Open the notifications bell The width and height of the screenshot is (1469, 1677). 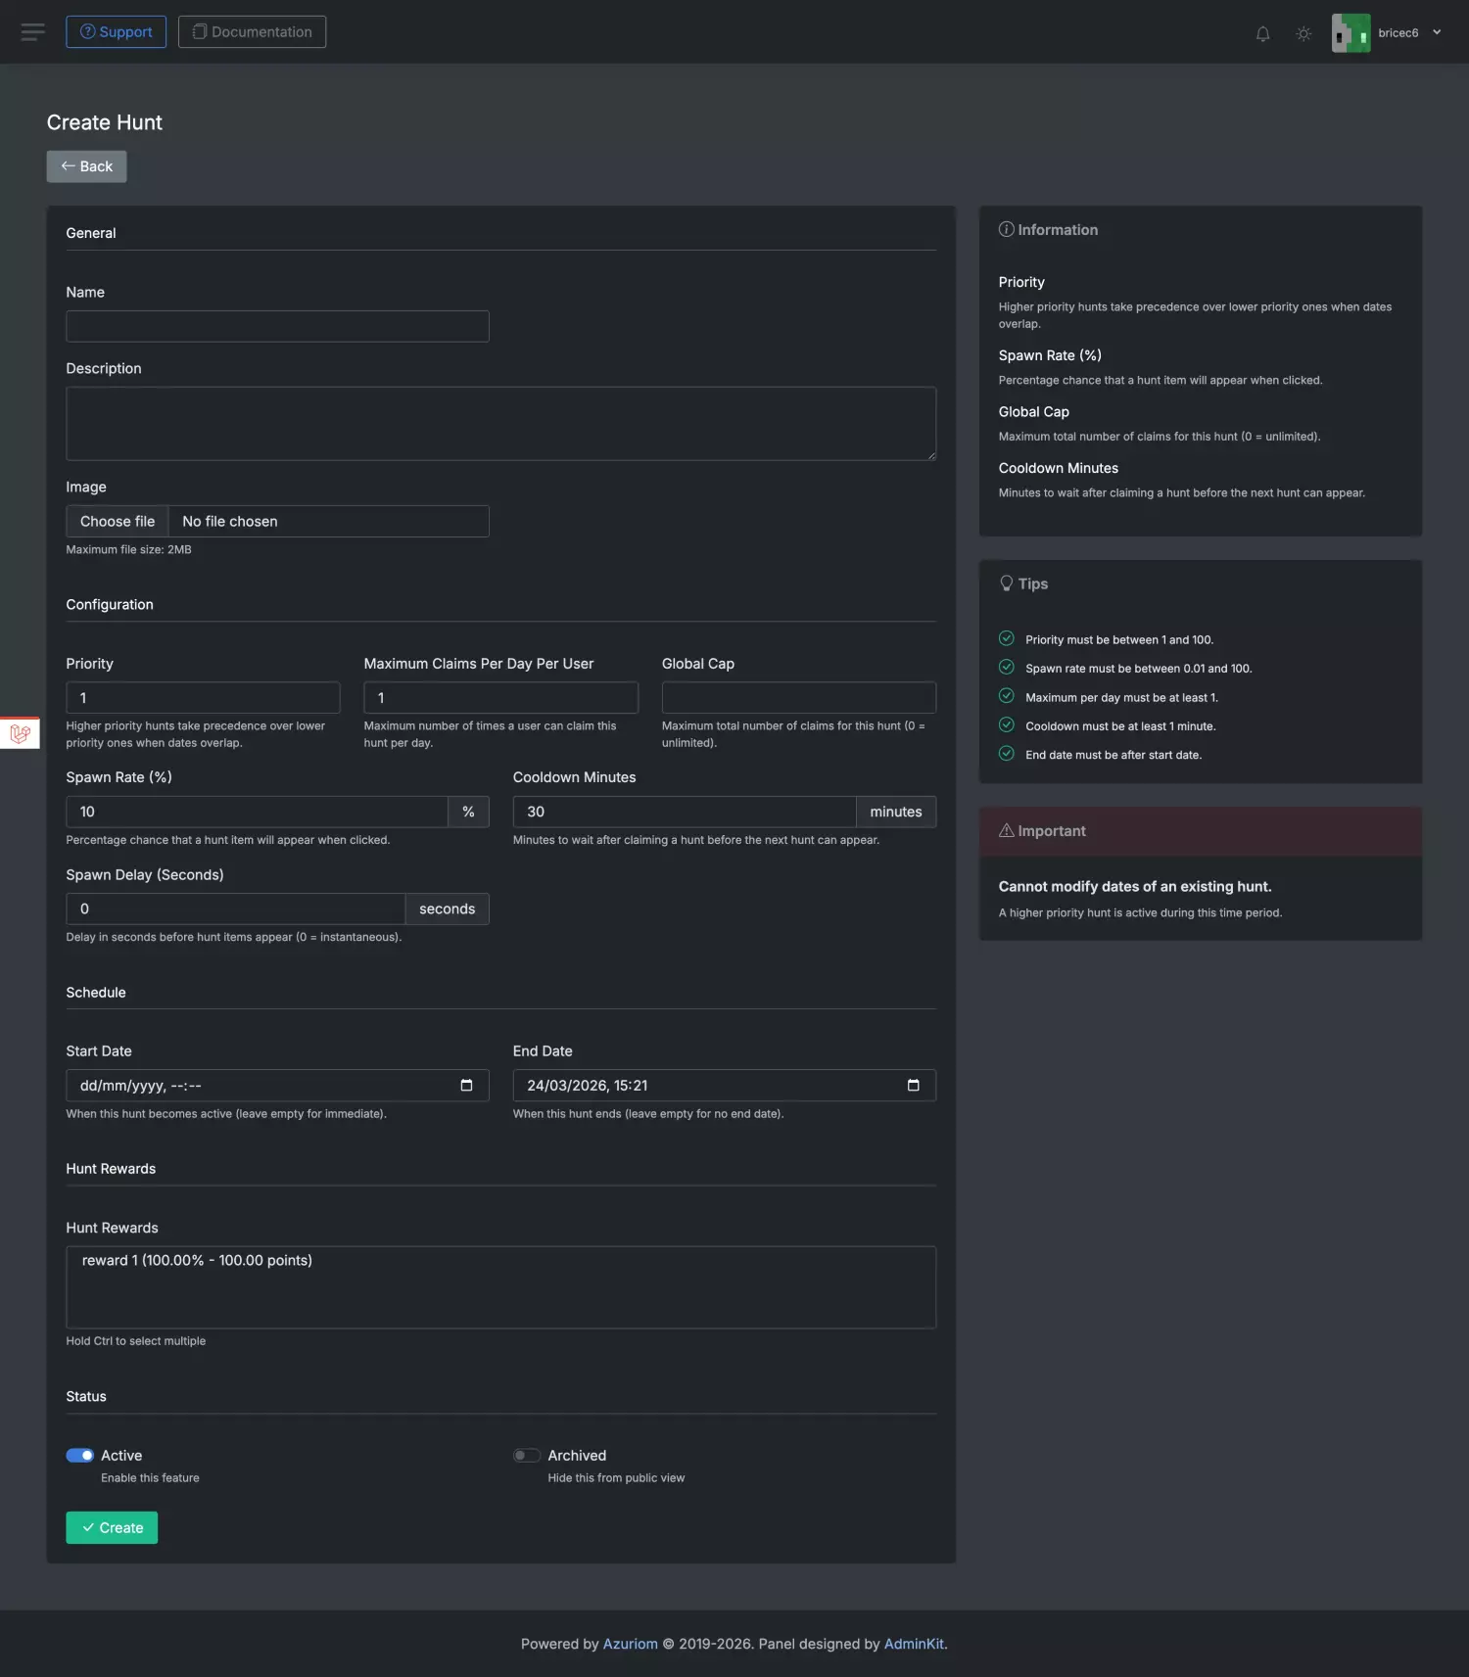pos(1262,33)
